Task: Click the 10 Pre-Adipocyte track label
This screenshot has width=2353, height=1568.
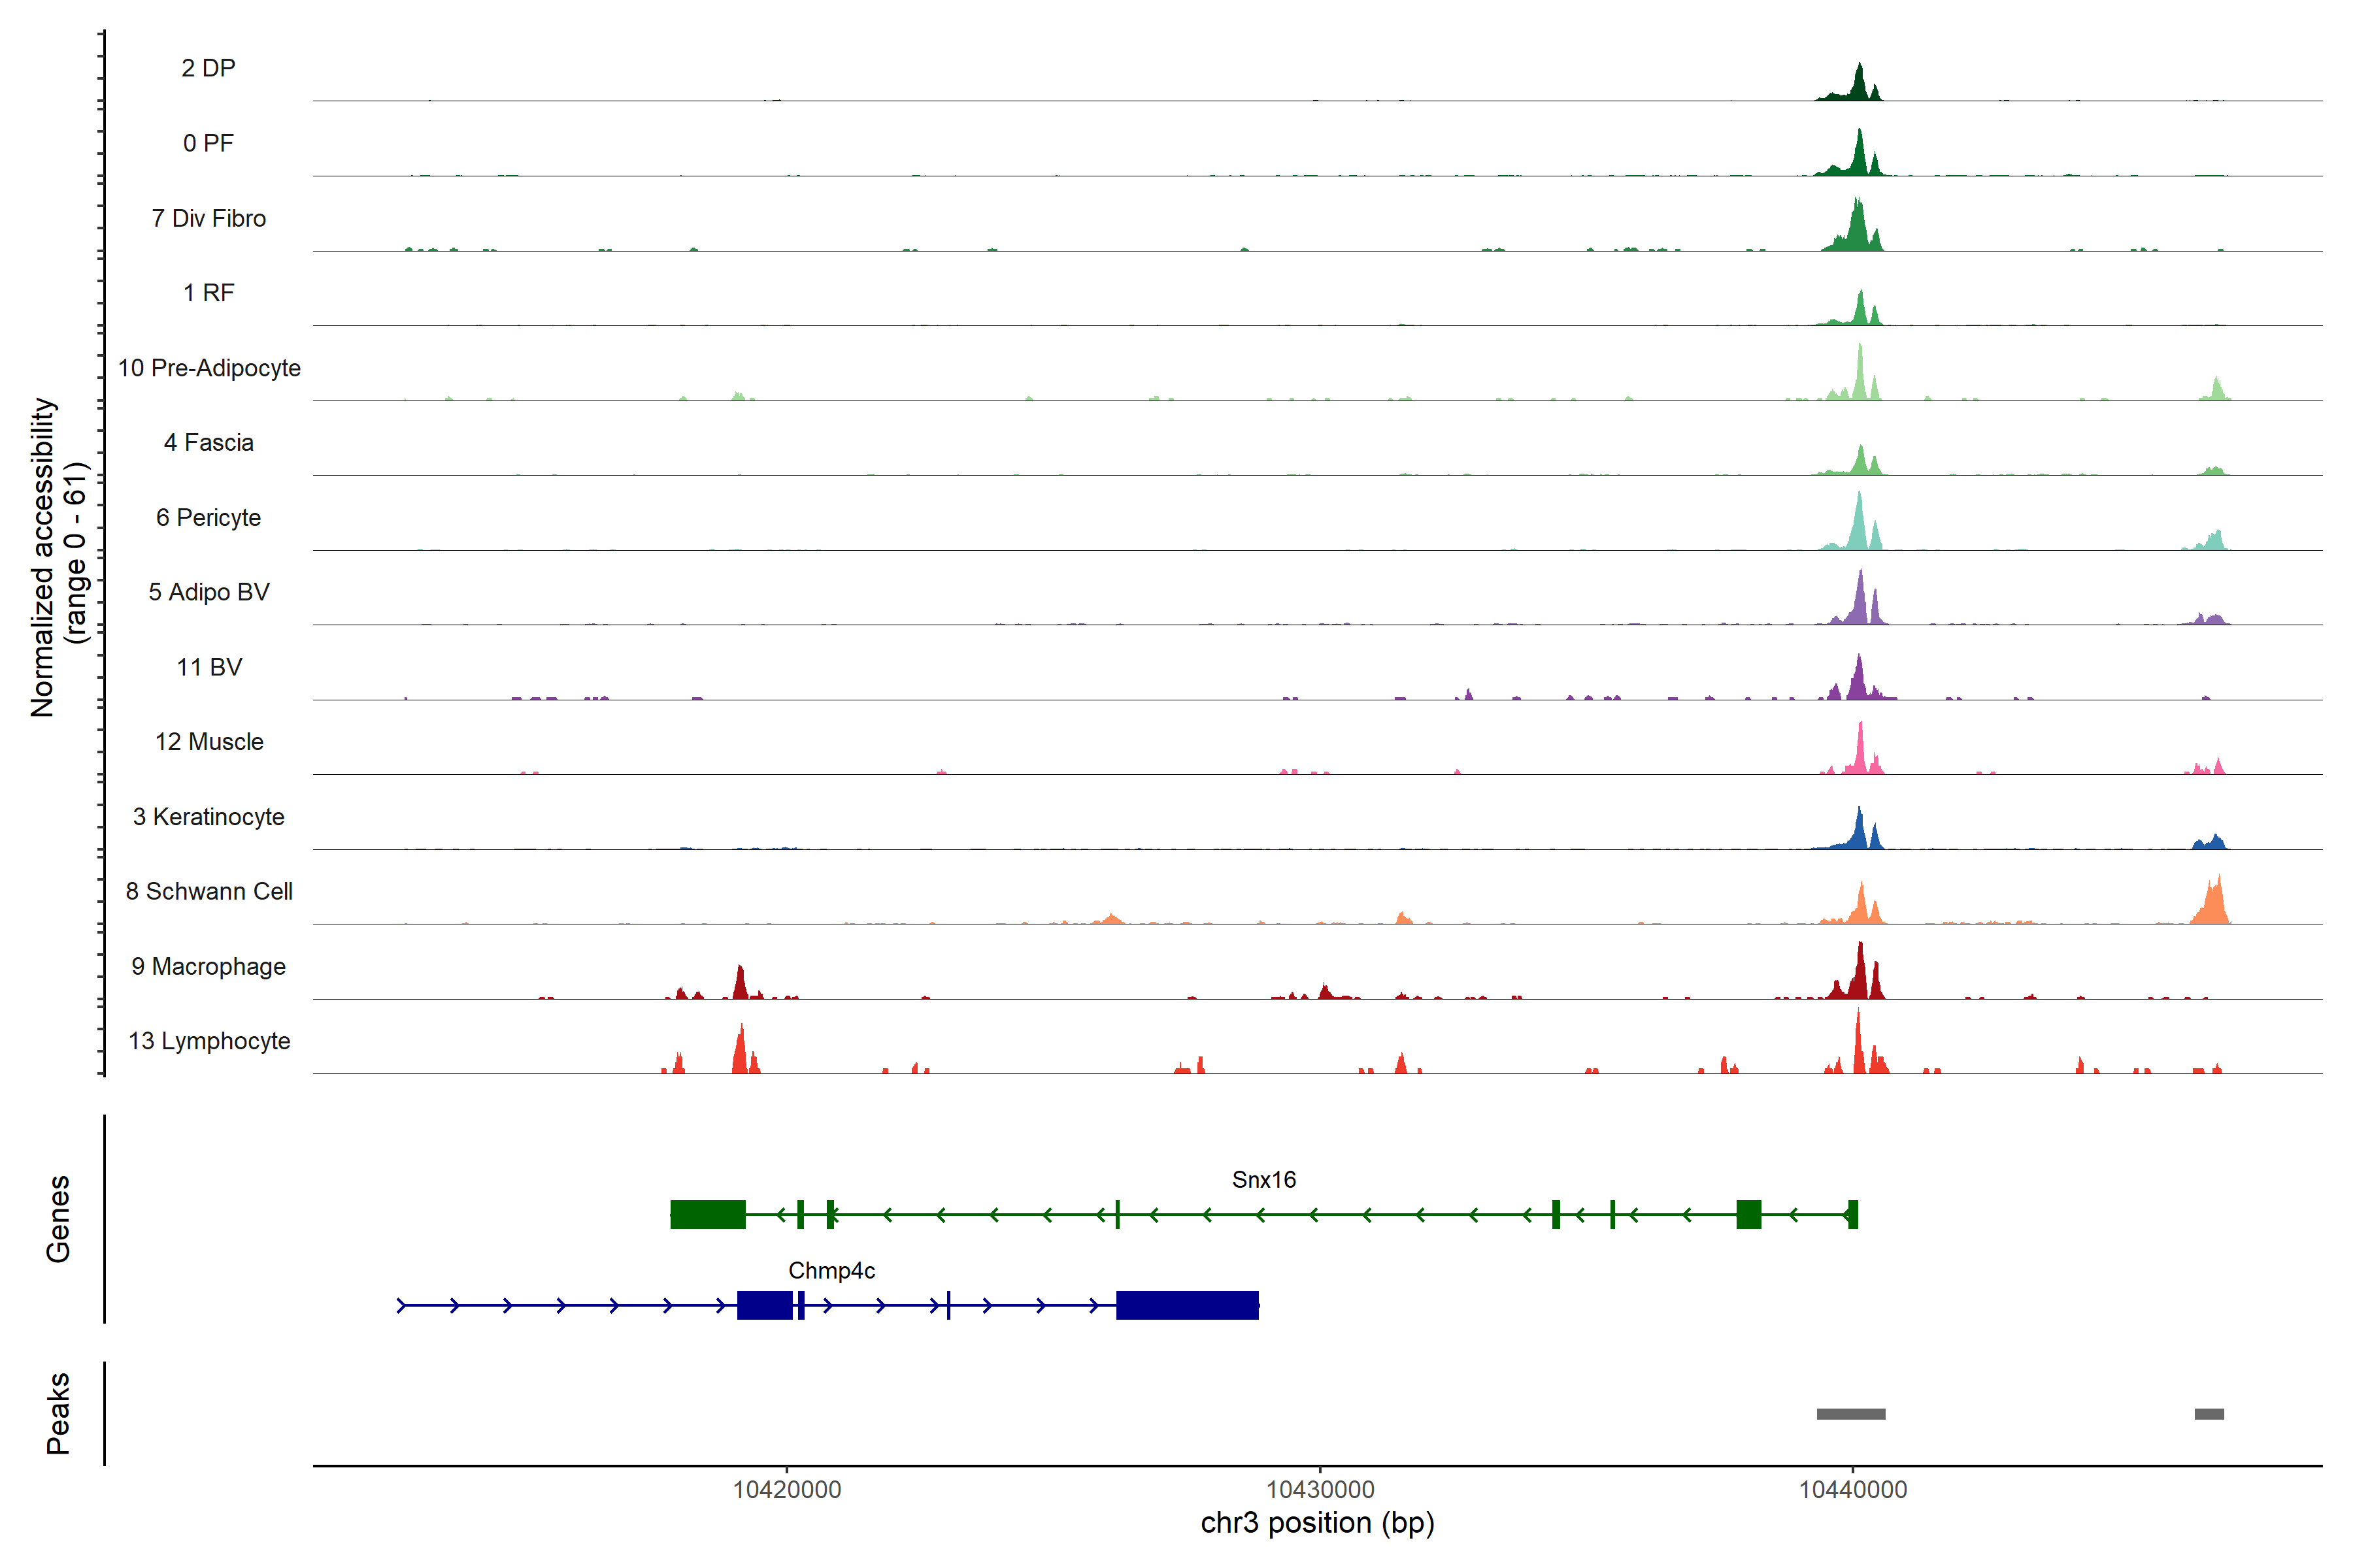Action: (208, 368)
